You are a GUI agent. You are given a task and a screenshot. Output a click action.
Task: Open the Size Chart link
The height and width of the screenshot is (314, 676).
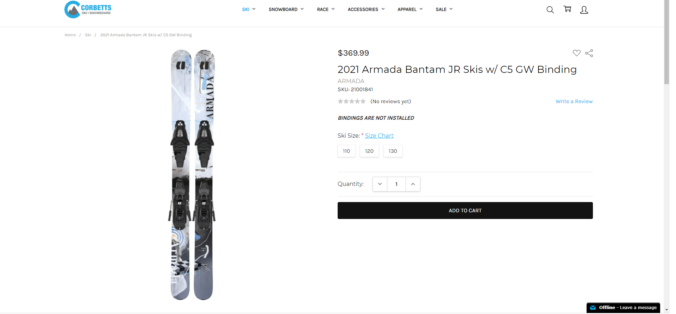click(x=379, y=136)
